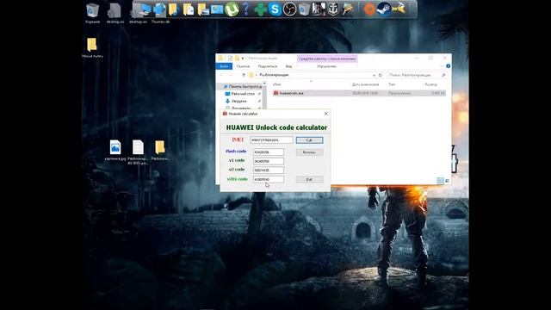
Task: Click the v1 code output field
Action: pos(269,161)
